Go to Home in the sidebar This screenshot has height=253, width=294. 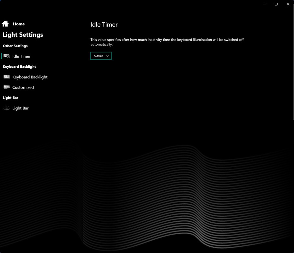pos(19,24)
